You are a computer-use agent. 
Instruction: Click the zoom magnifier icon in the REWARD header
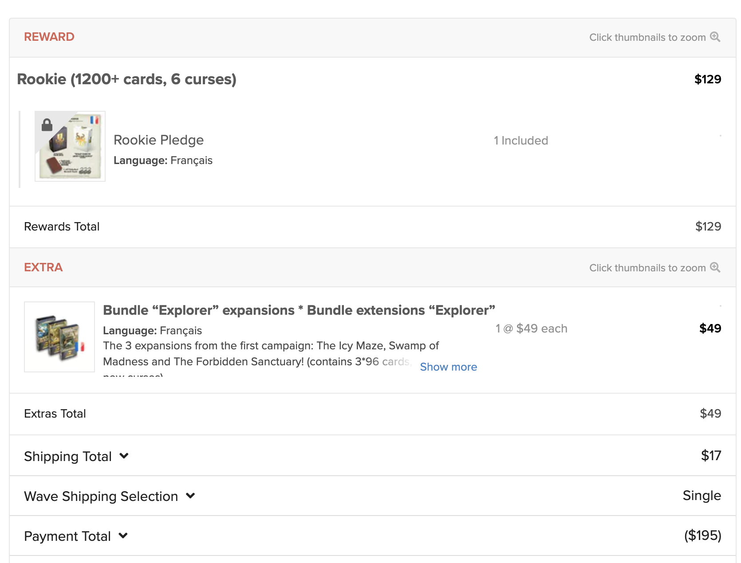click(715, 37)
